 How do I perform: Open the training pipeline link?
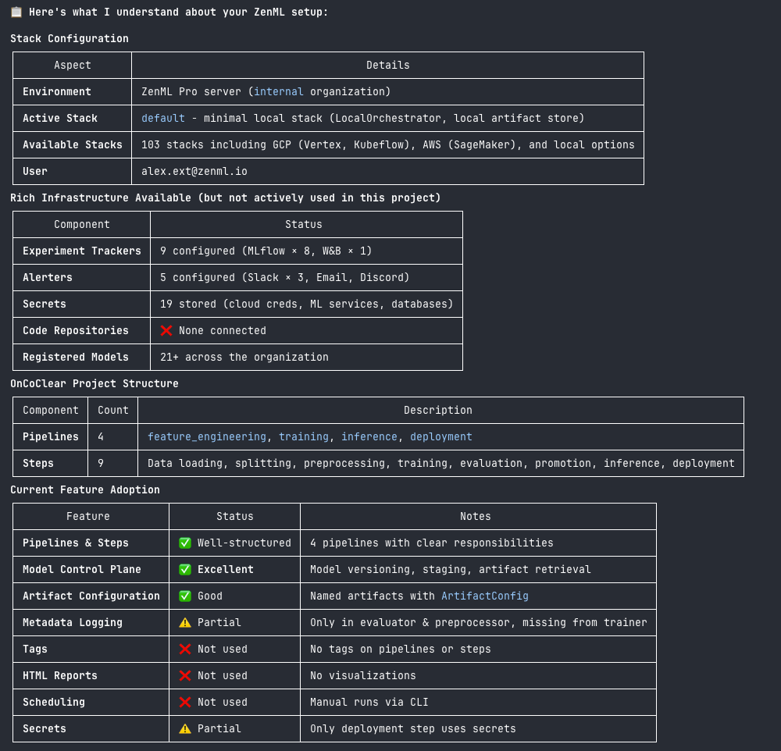click(x=303, y=436)
